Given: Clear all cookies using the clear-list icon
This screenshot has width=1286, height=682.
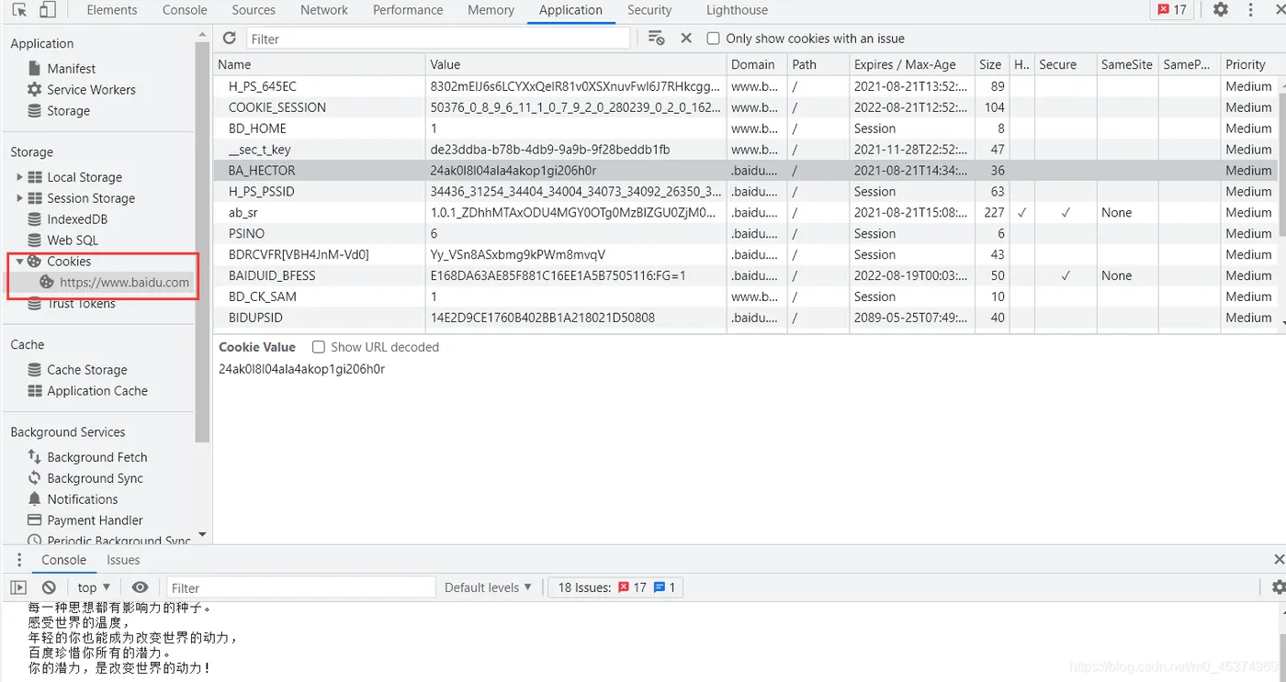Looking at the screenshot, I should coord(656,38).
